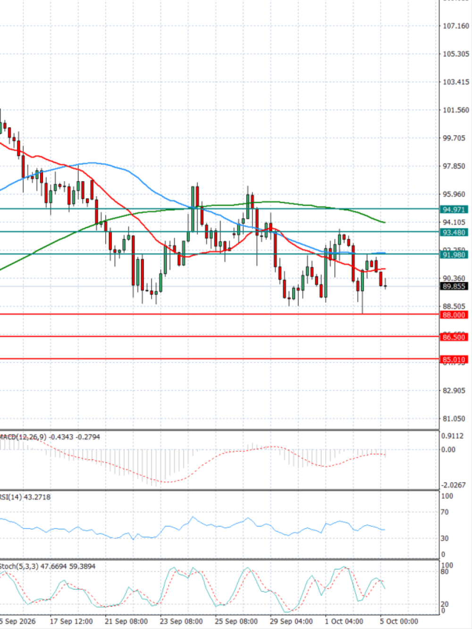The image size is (472, 629).
Task: Click the 105.305 price axis value
Action: [456, 54]
